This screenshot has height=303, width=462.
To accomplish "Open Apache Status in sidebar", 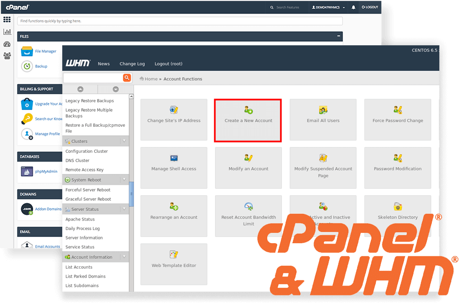I will [80, 220].
